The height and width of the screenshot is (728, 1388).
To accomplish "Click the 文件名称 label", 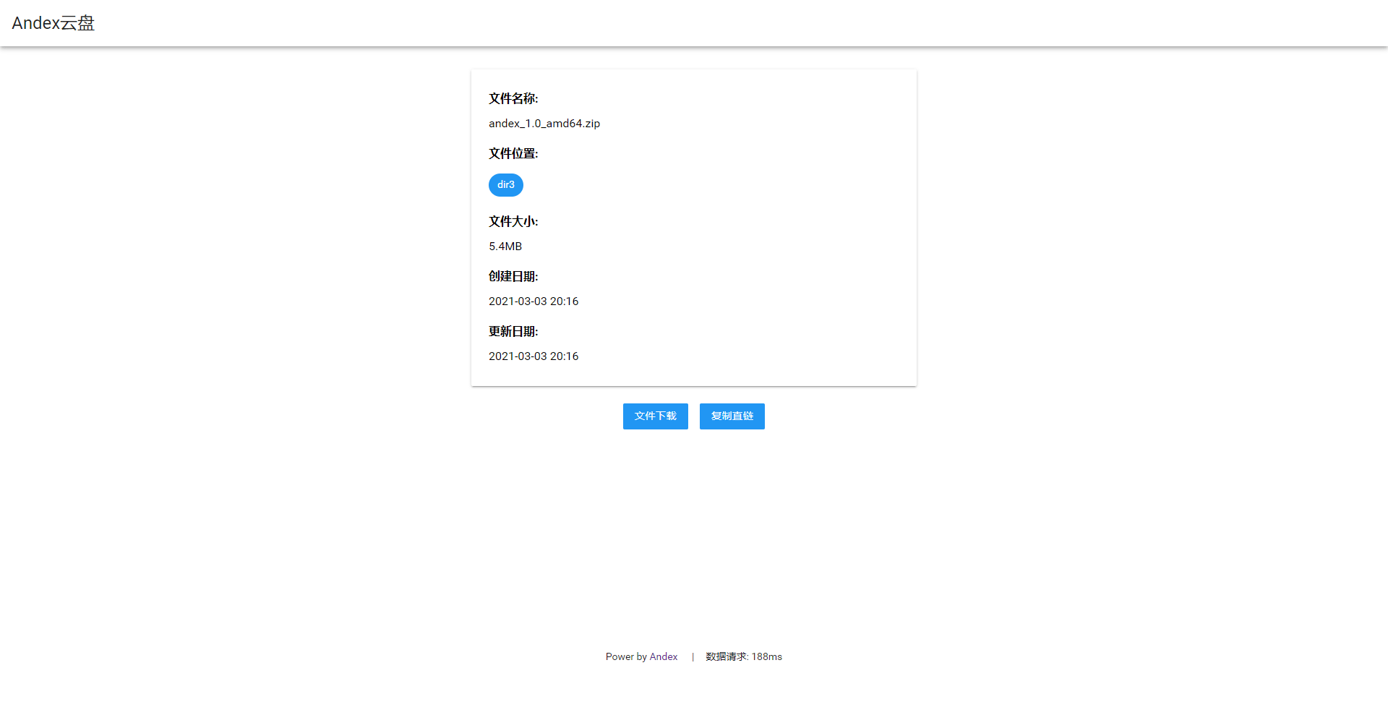I will click(x=513, y=98).
